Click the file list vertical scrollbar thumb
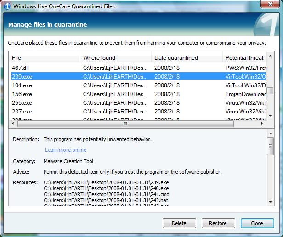This screenshot has width=283, height=237. click(x=270, y=91)
